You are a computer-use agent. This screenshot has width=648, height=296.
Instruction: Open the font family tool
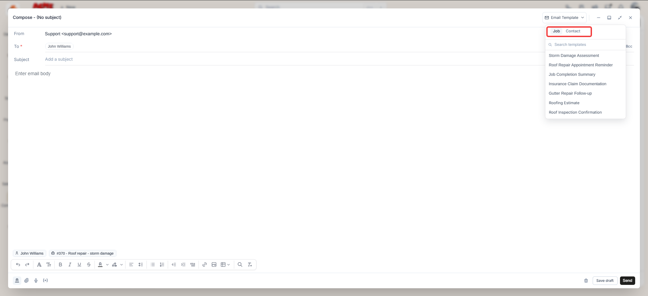click(x=39, y=265)
